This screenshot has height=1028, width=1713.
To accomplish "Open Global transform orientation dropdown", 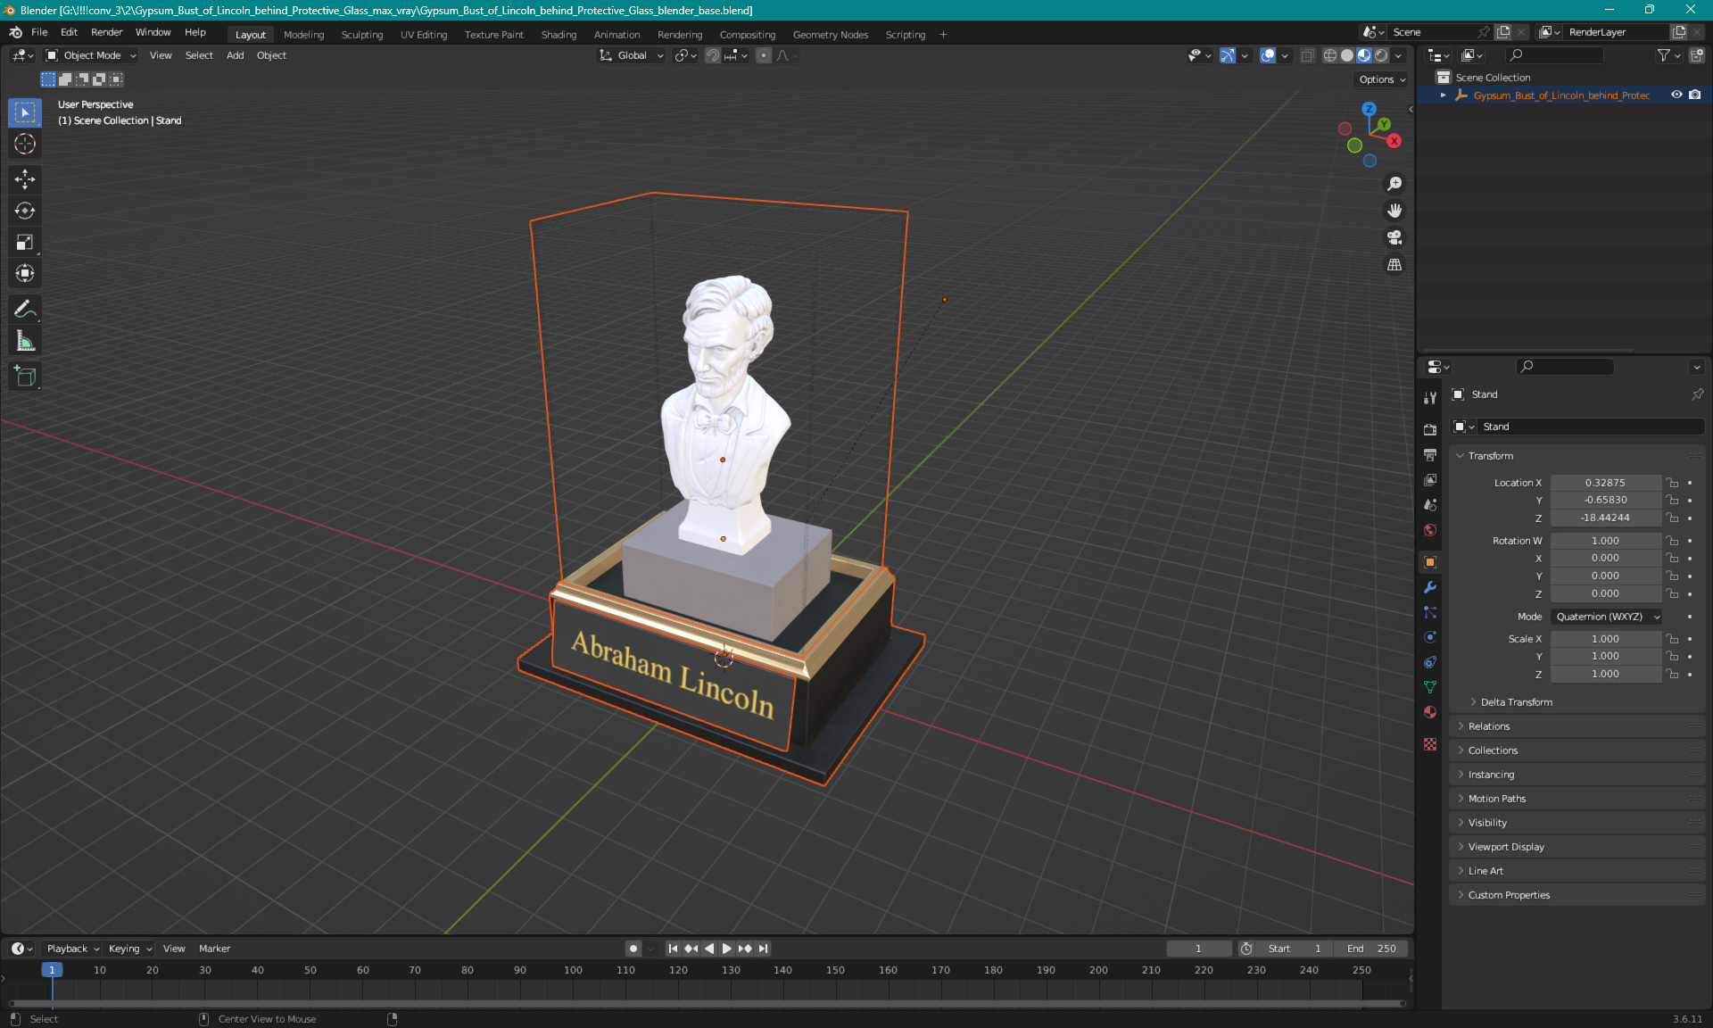I will tap(632, 55).
